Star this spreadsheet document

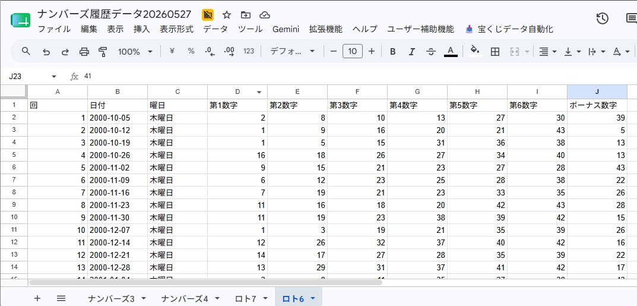[x=227, y=15]
